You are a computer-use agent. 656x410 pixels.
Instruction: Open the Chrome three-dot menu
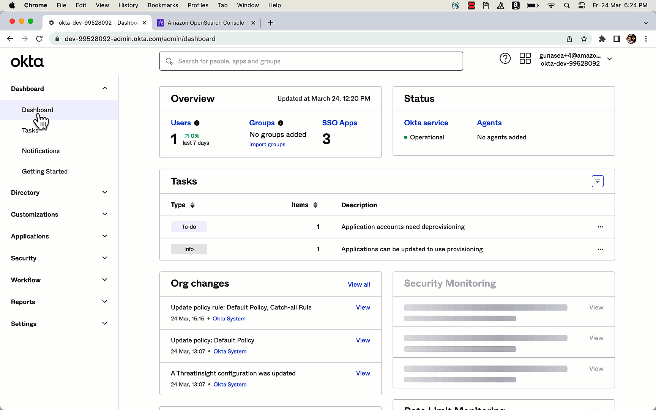pos(646,39)
